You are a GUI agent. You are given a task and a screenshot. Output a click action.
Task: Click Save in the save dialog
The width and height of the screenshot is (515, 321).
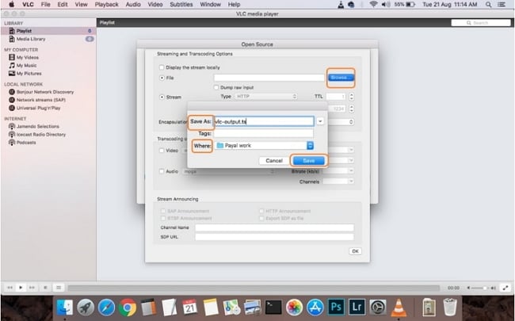(309, 161)
